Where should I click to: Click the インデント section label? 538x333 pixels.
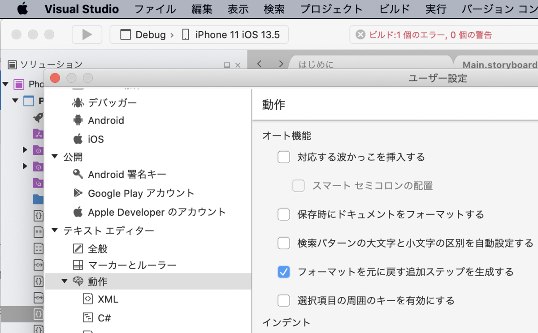pyautogui.click(x=286, y=322)
